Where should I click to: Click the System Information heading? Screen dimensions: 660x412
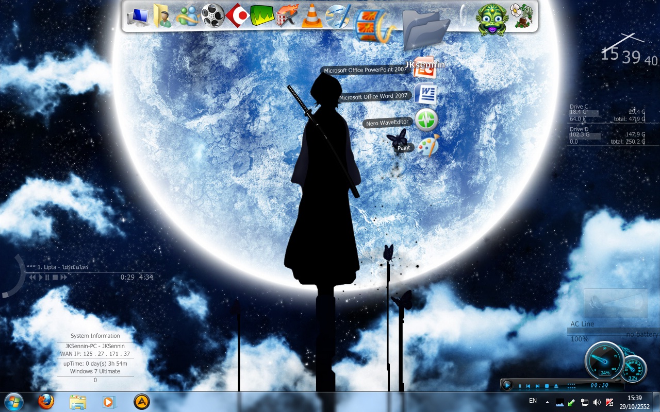95,336
